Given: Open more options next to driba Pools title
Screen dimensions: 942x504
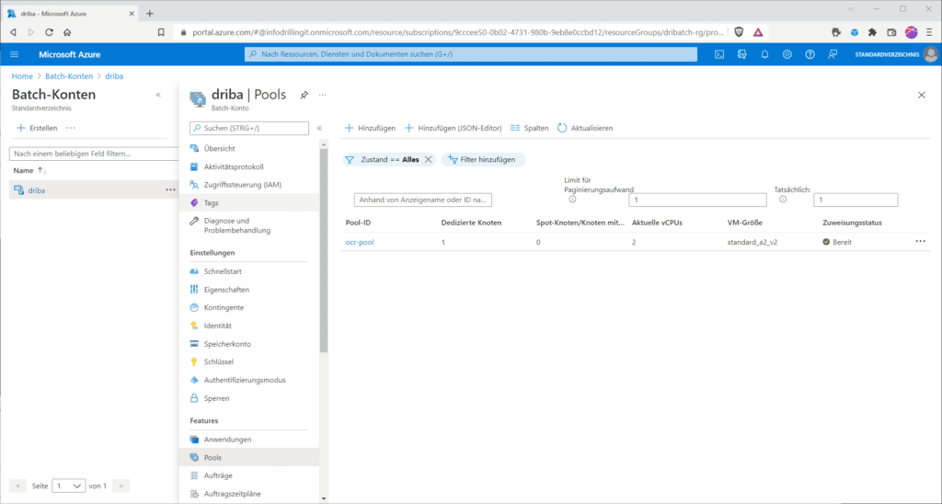Looking at the screenshot, I should coord(323,95).
